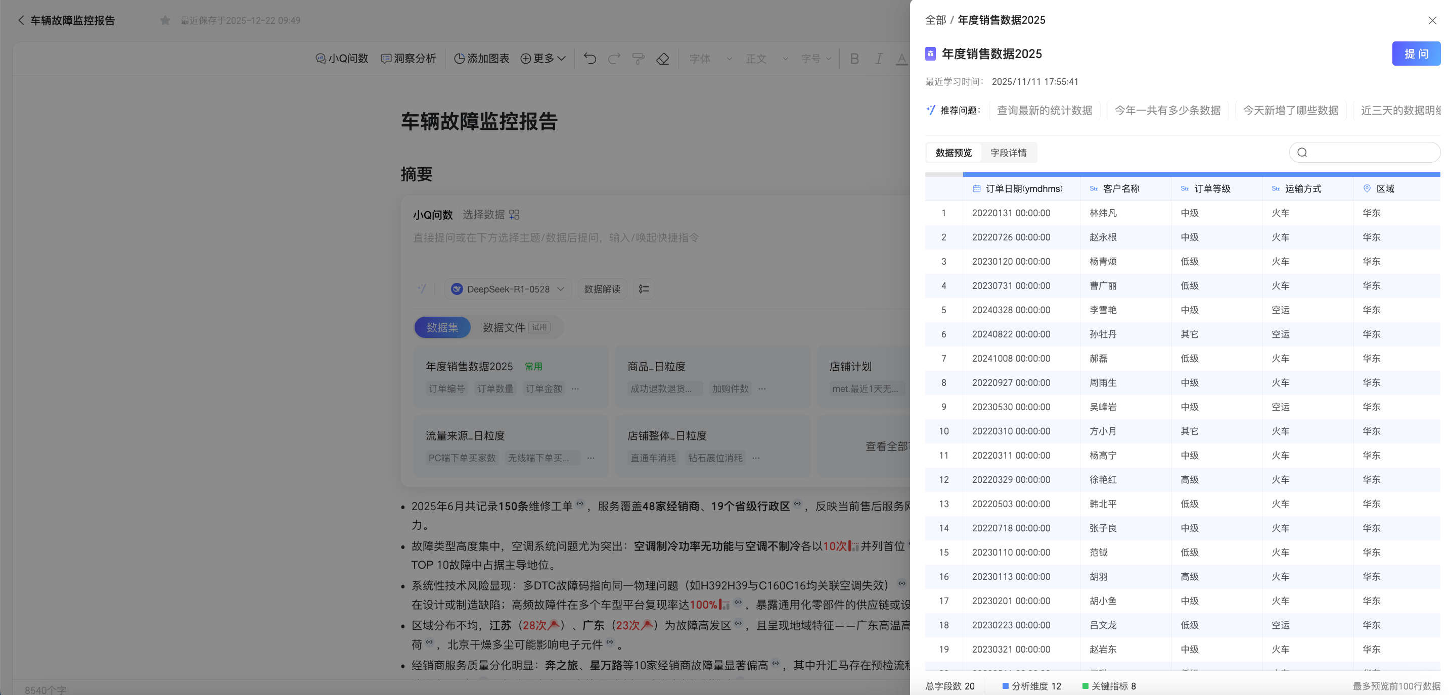Toggle bold formatting
The height and width of the screenshot is (695, 1449).
click(854, 59)
